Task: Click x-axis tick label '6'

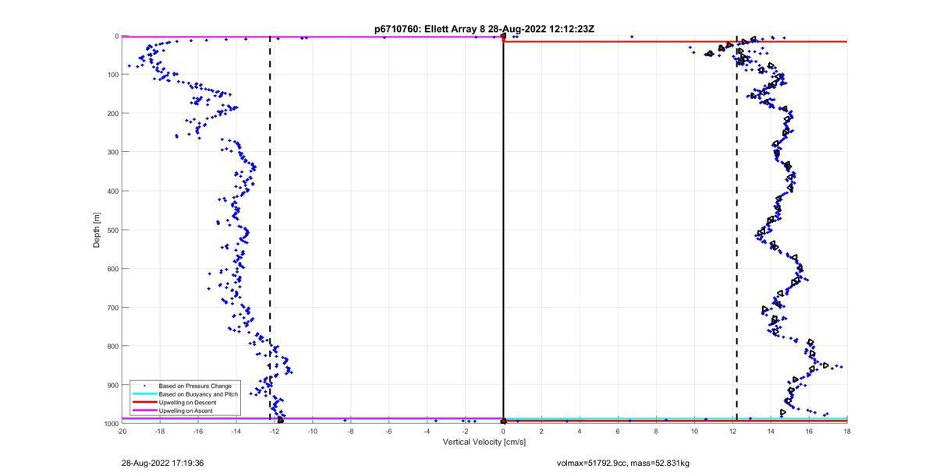Action: pyautogui.click(x=619, y=431)
